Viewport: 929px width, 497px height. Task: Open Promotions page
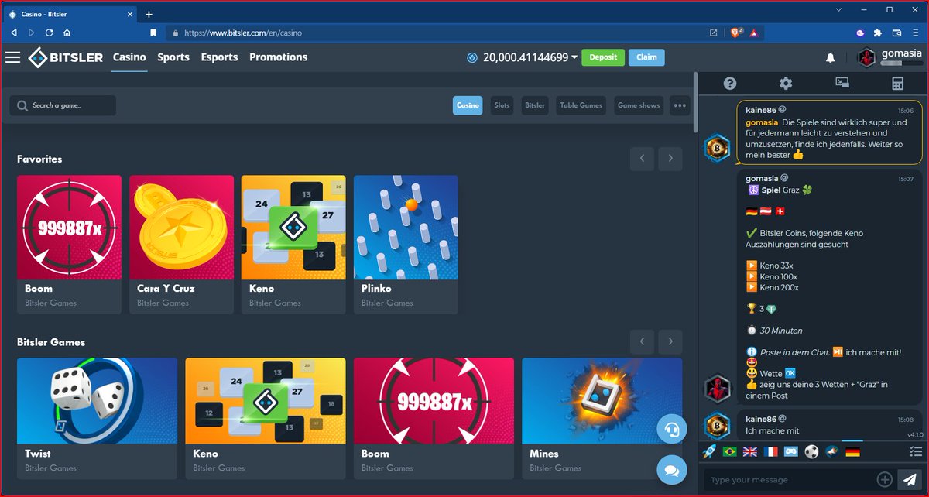pos(278,57)
